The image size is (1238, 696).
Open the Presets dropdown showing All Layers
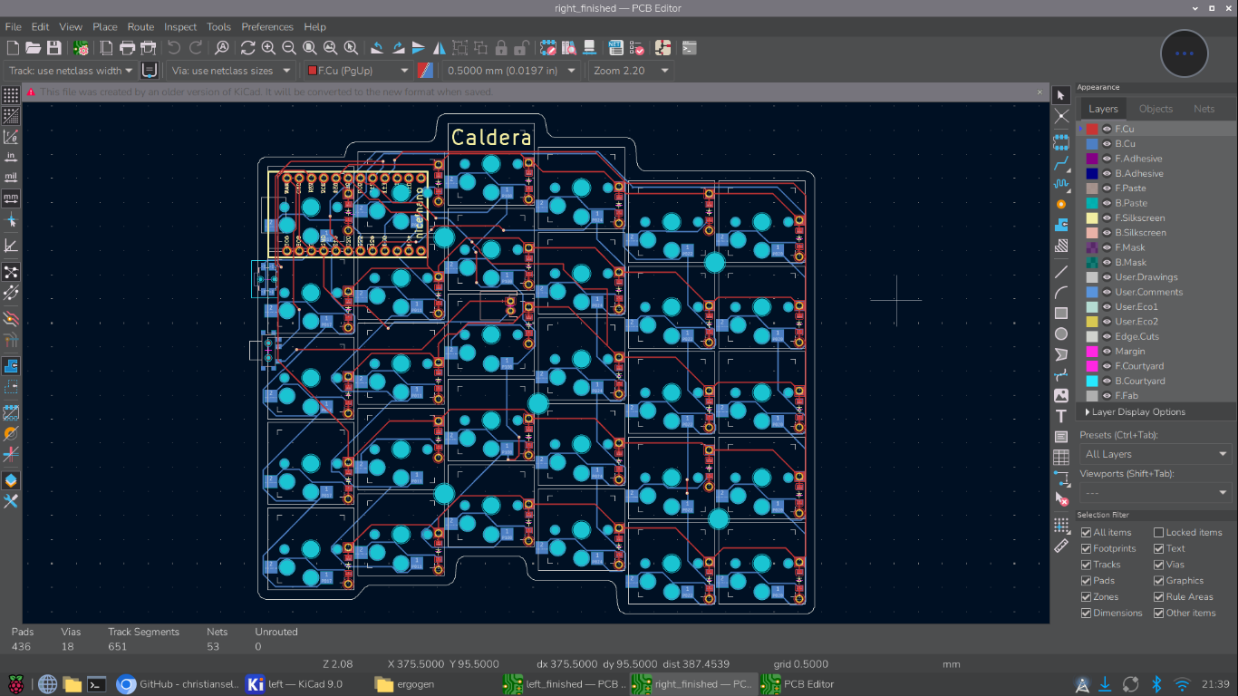(x=1156, y=454)
